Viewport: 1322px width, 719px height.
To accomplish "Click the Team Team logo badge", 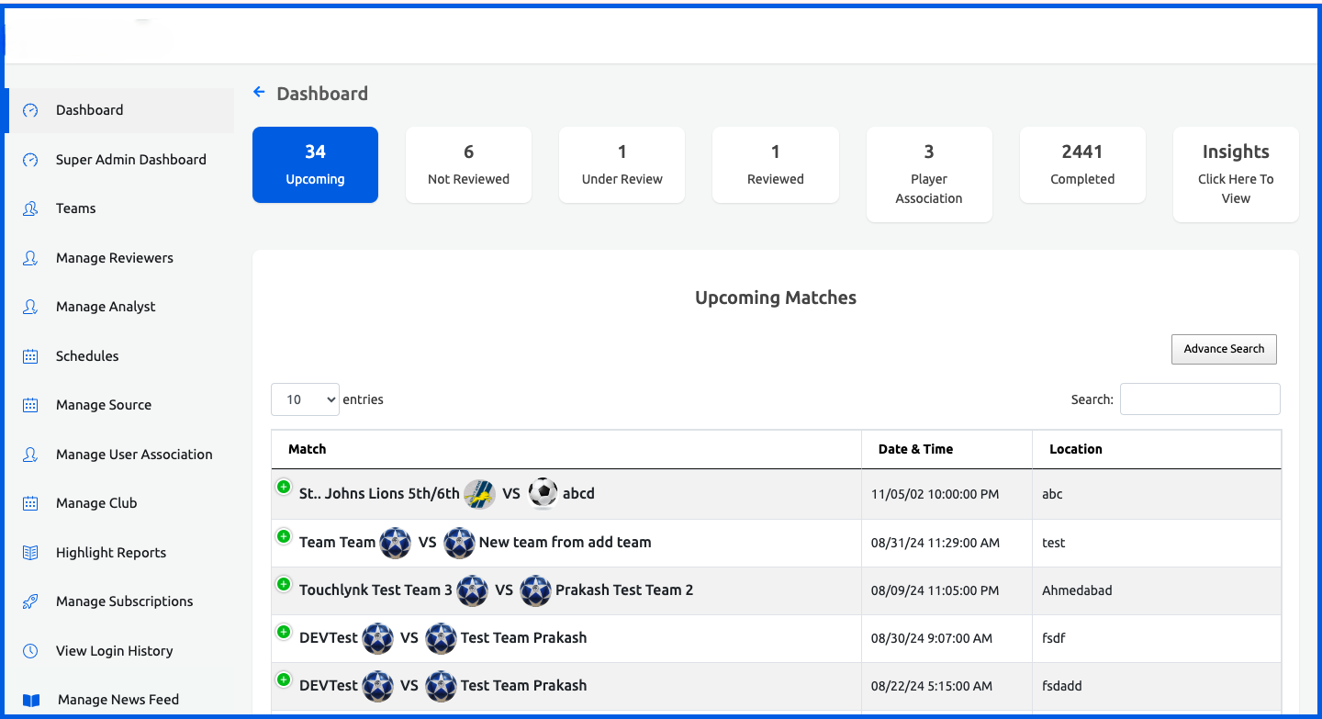I will [x=396, y=543].
